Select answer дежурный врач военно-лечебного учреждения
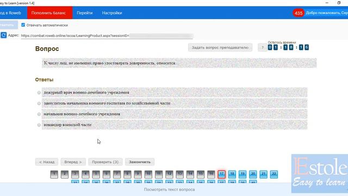The height and width of the screenshot is (196, 348). (39, 93)
